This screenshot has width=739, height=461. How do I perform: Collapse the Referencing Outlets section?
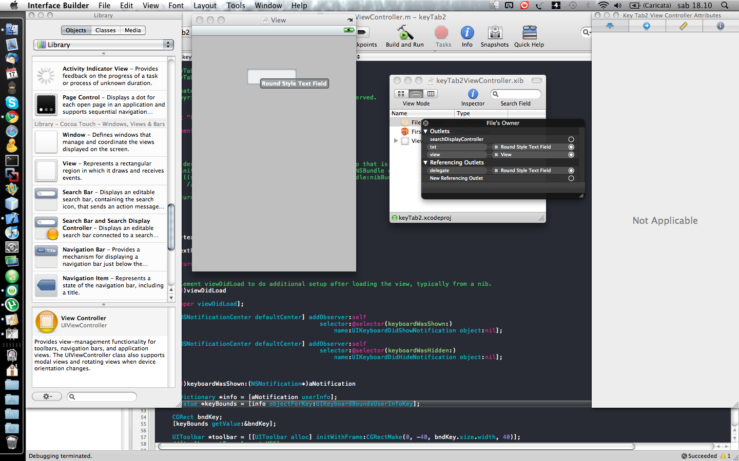(x=425, y=163)
